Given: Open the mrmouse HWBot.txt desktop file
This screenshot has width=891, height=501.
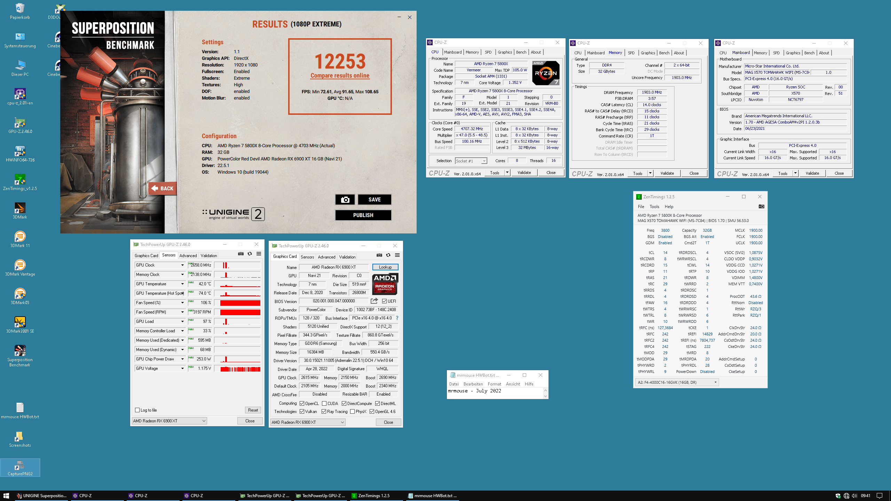Looking at the screenshot, I should 20,411.
